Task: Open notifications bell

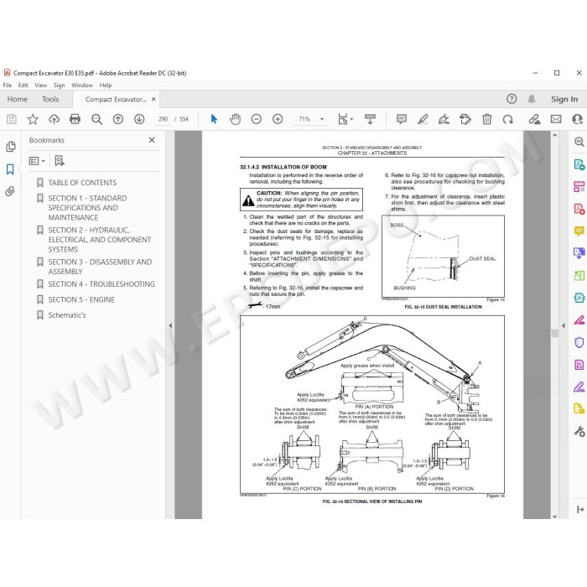Action: [532, 99]
